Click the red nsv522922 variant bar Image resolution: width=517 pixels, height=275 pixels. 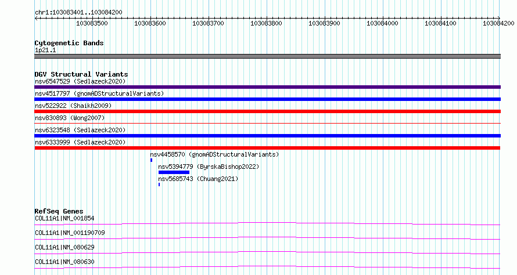267,111
